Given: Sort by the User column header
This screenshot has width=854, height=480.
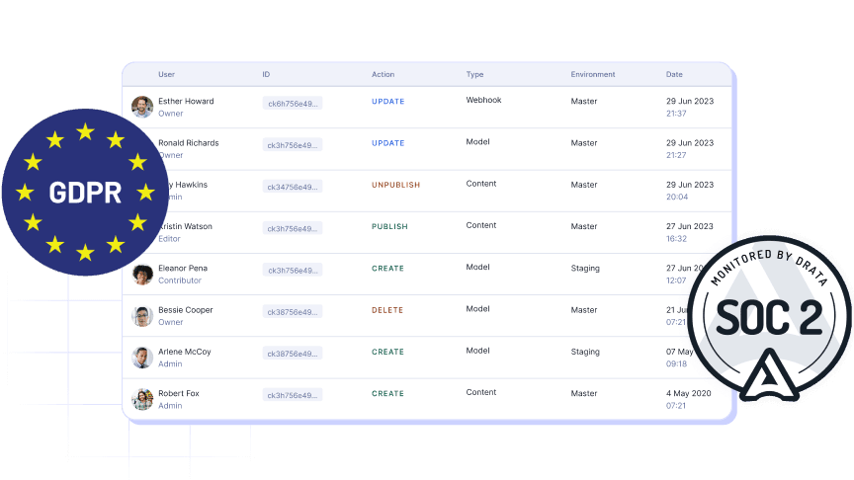Looking at the screenshot, I should [x=166, y=75].
